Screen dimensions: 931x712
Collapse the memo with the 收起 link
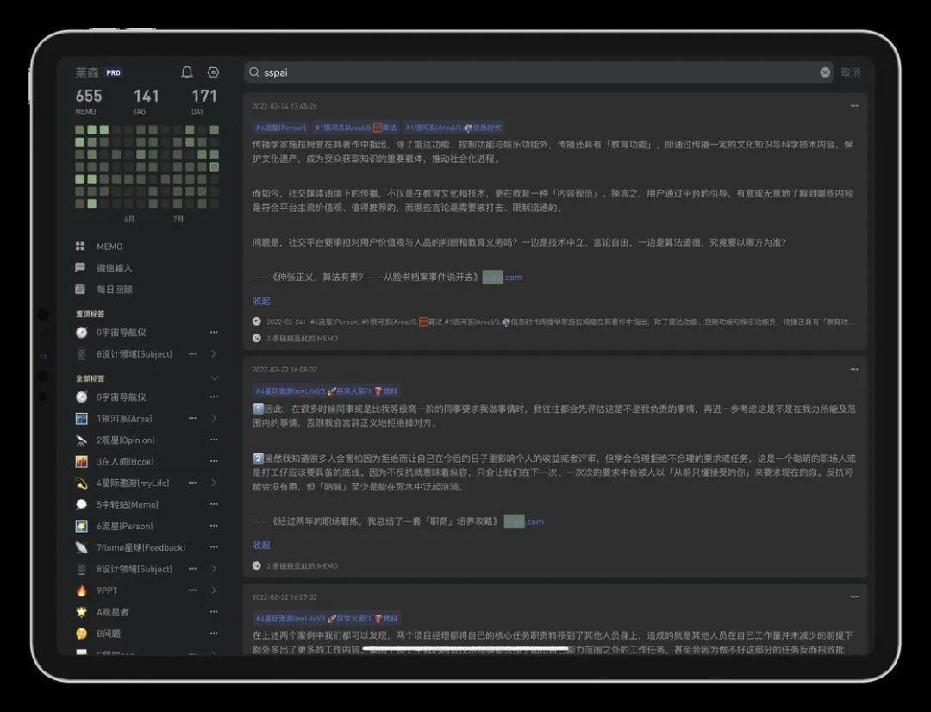(260, 301)
